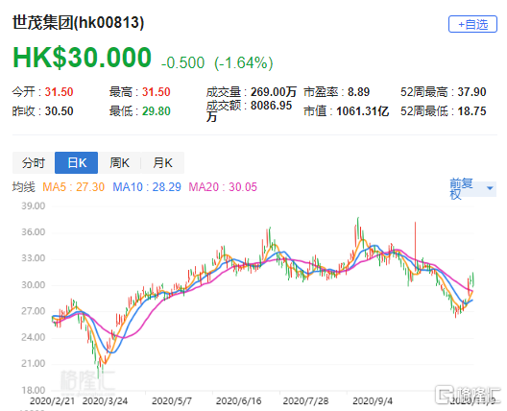
Task: Click the 2020/6/16 date axis label
Action: 239,401
